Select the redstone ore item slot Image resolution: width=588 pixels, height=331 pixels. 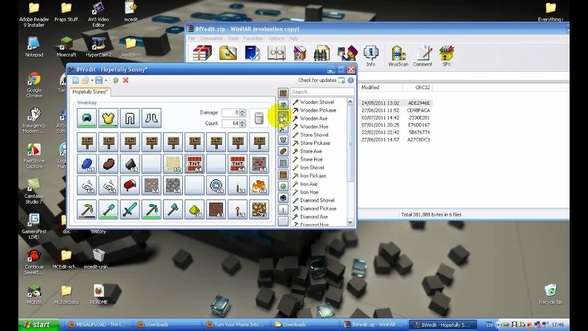pos(259,164)
